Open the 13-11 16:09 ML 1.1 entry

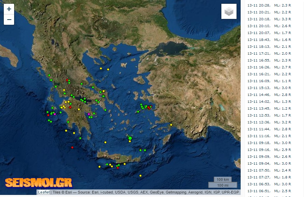269,81
